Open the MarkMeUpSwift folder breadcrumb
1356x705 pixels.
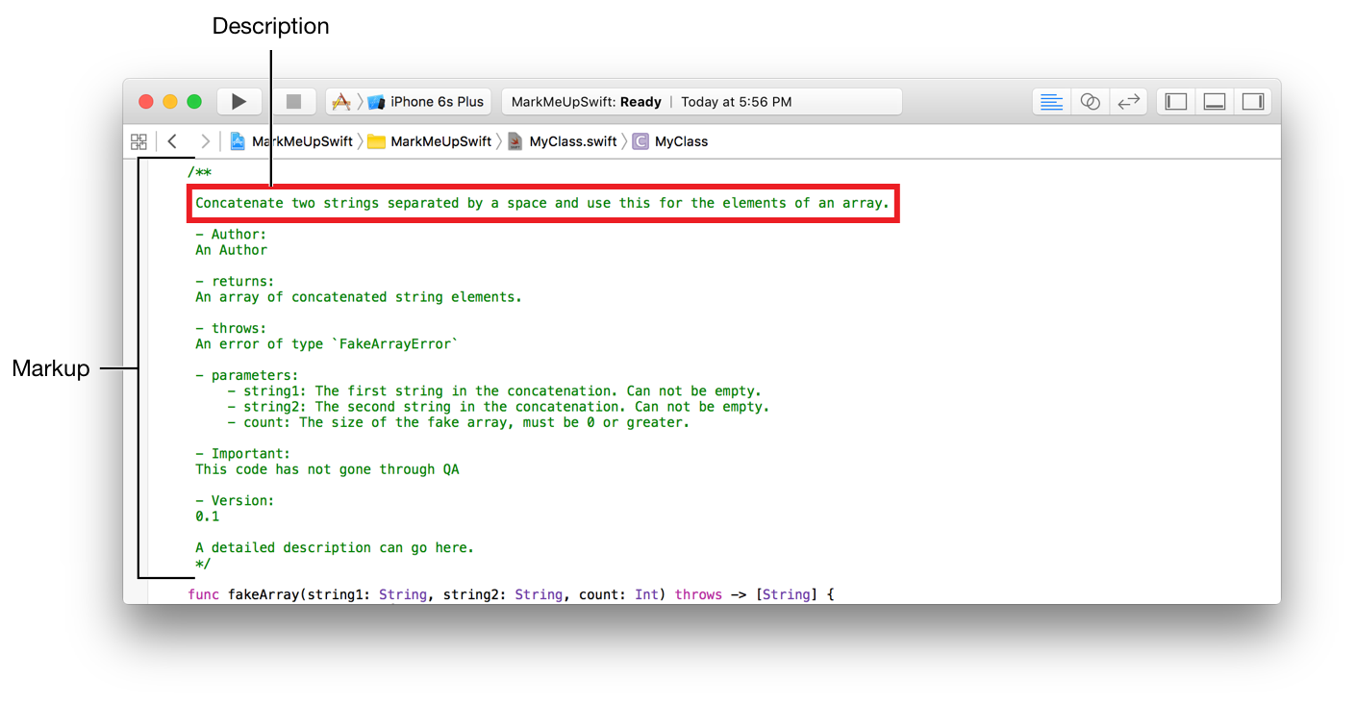pos(430,141)
